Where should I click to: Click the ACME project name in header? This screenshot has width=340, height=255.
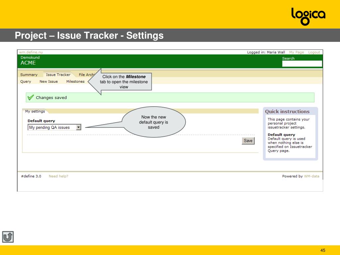[x=28, y=63]
